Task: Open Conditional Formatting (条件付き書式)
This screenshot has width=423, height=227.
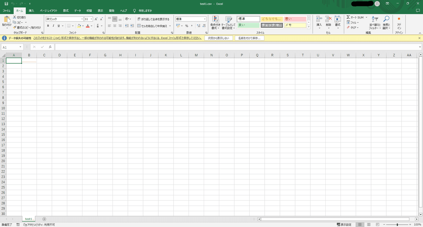Action: (215, 23)
